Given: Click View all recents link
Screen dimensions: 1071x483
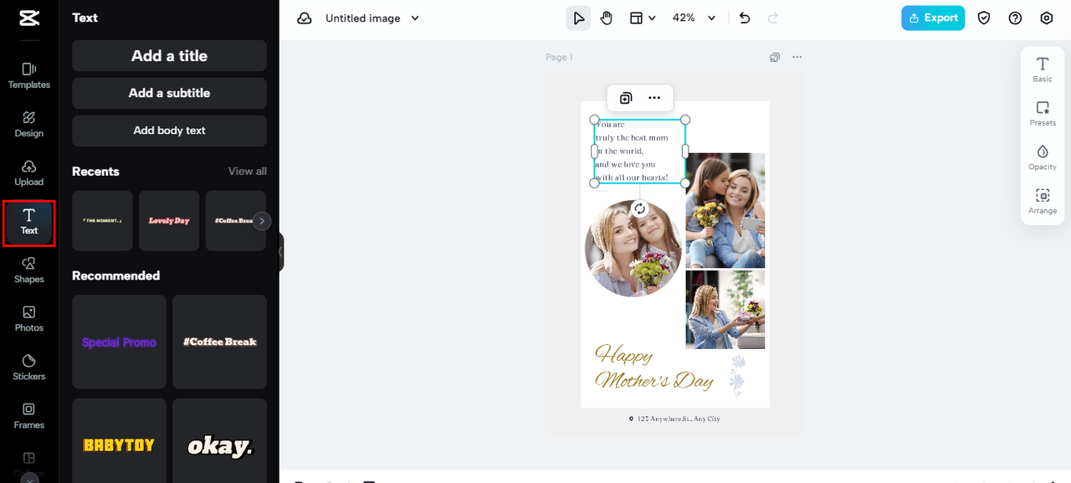Looking at the screenshot, I should 247,172.
